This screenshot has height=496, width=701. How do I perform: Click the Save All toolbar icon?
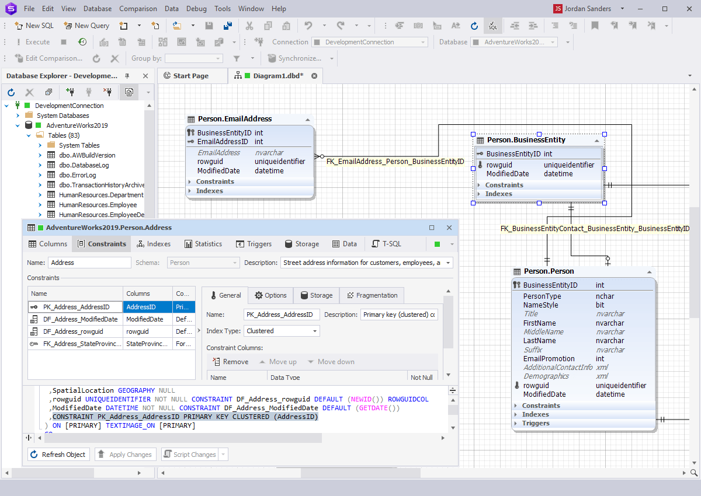click(x=228, y=26)
